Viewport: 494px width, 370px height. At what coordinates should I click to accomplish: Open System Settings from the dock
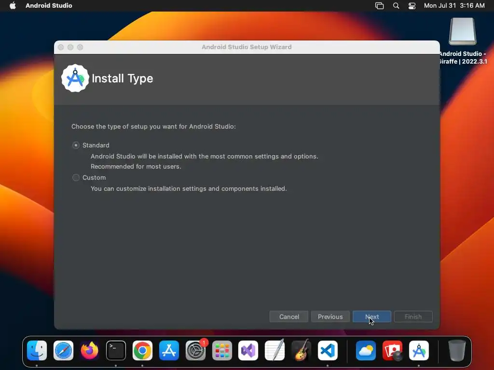195,351
